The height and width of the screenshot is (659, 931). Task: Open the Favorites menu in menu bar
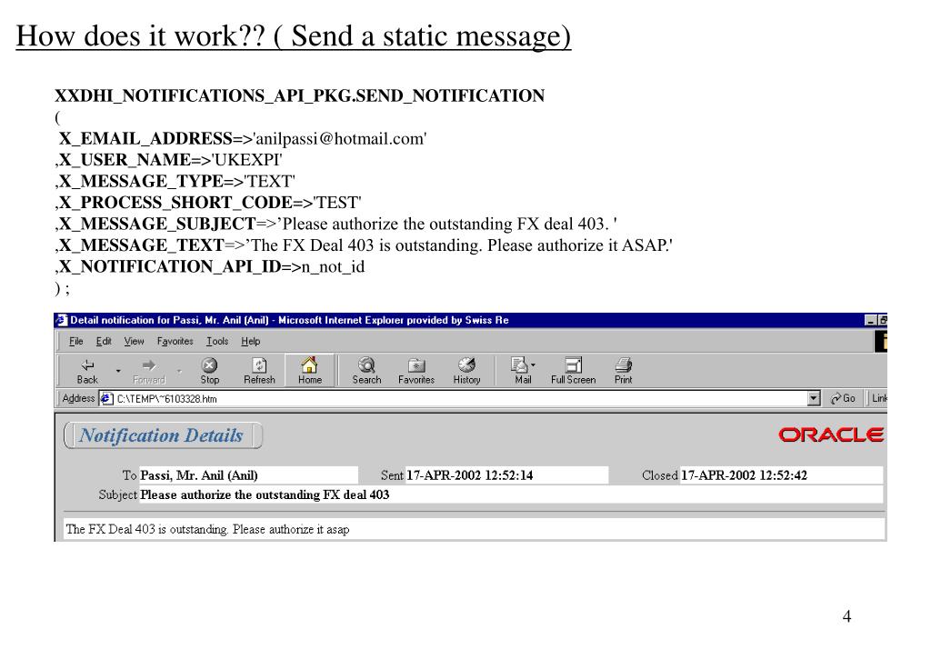coord(175,342)
